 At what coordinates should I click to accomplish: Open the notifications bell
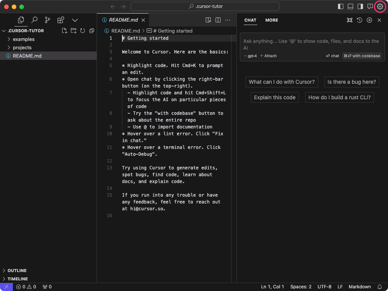(380, 287)
